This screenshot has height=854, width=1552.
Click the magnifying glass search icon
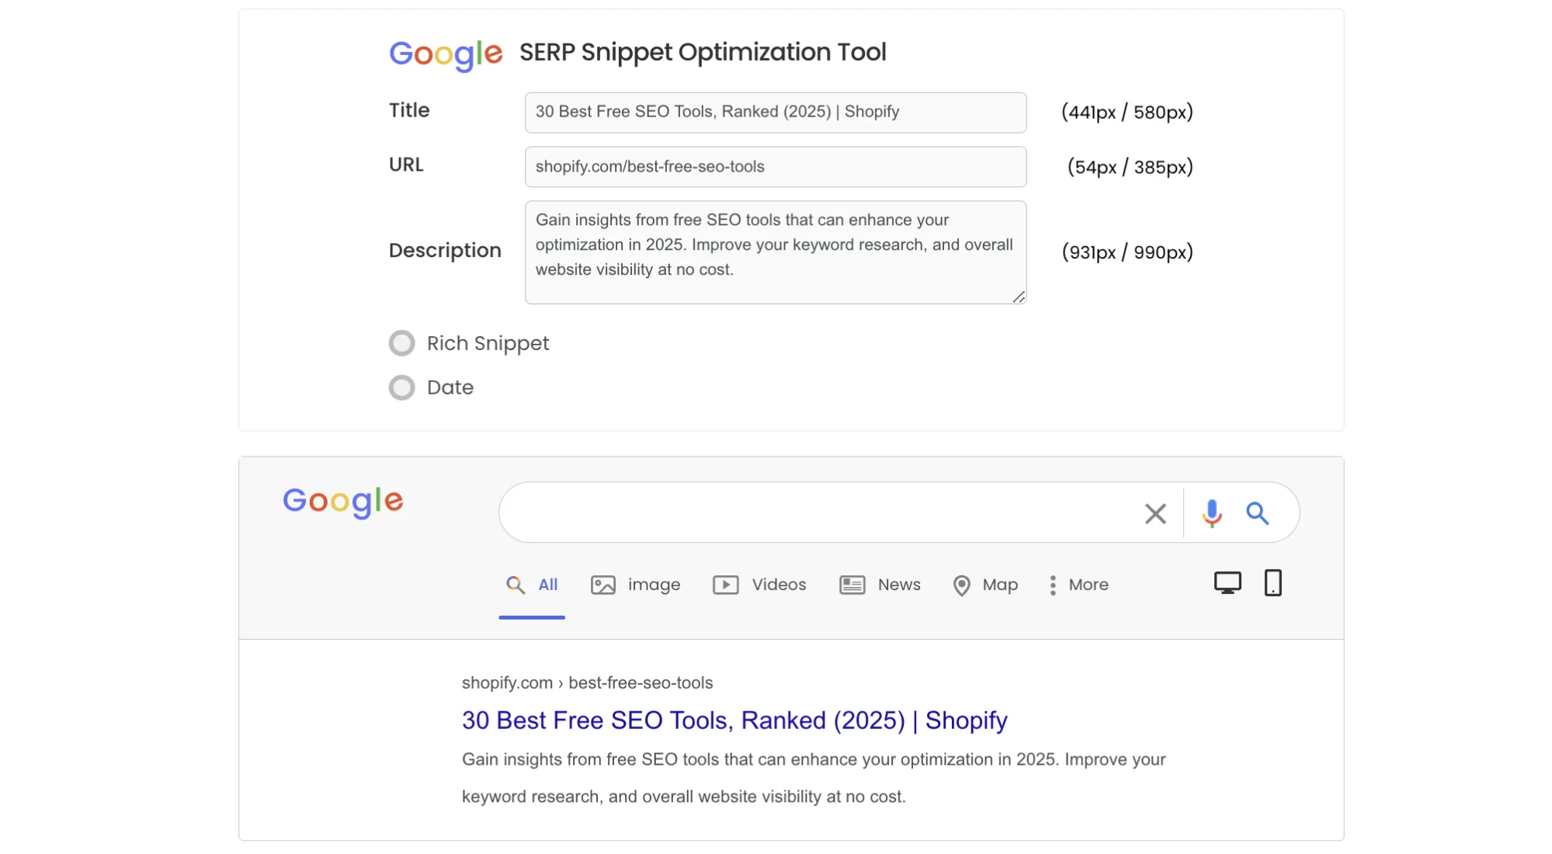(x=1258, y=513)
